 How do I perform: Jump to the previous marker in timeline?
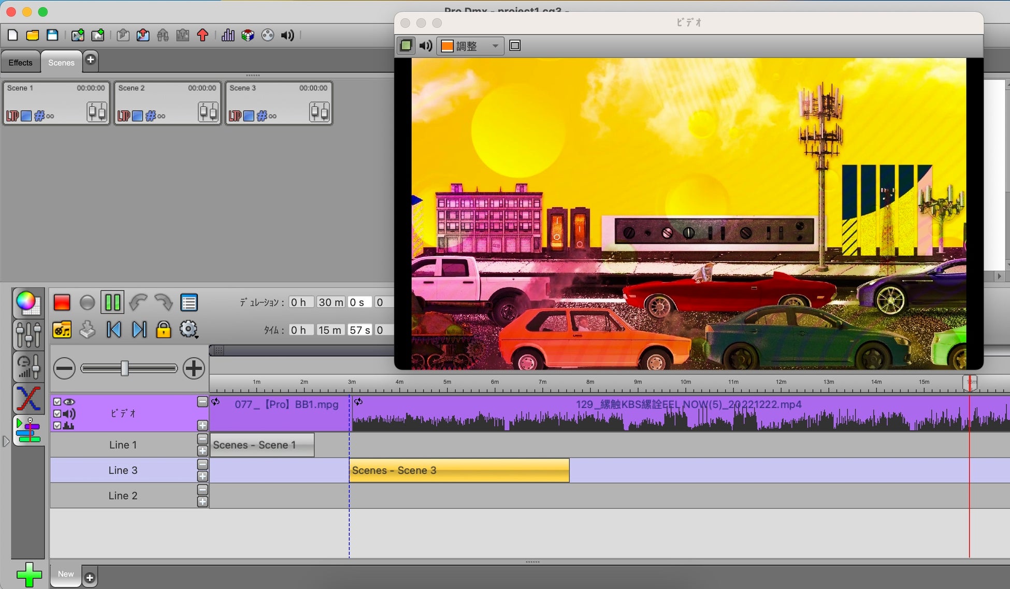click(x=114, y=330)
